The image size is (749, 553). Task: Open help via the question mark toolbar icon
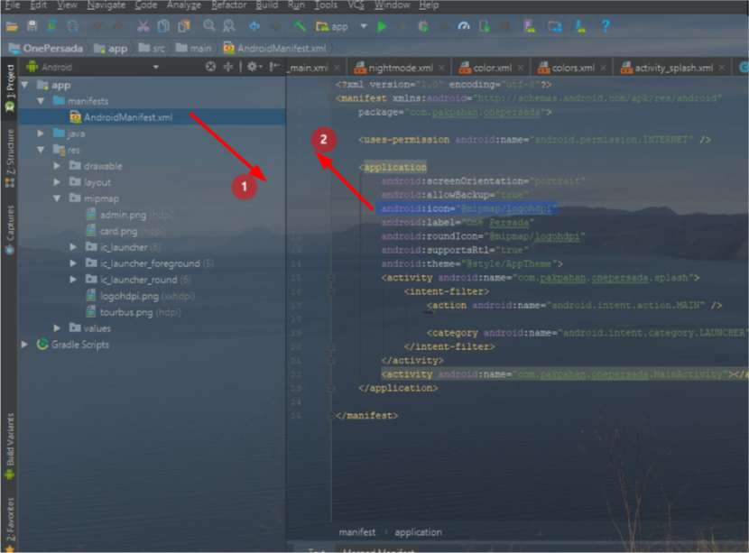coord(605,27)
